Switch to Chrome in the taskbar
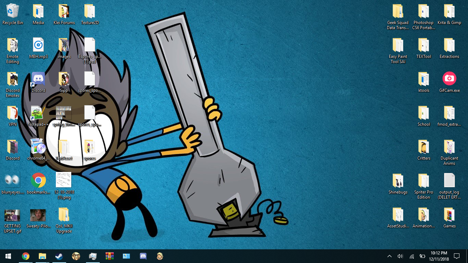The width and height of the screenshot is (468, 263). 25,256
